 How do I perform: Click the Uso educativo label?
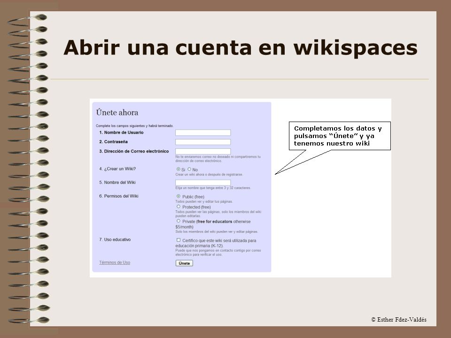coord(115,239)
